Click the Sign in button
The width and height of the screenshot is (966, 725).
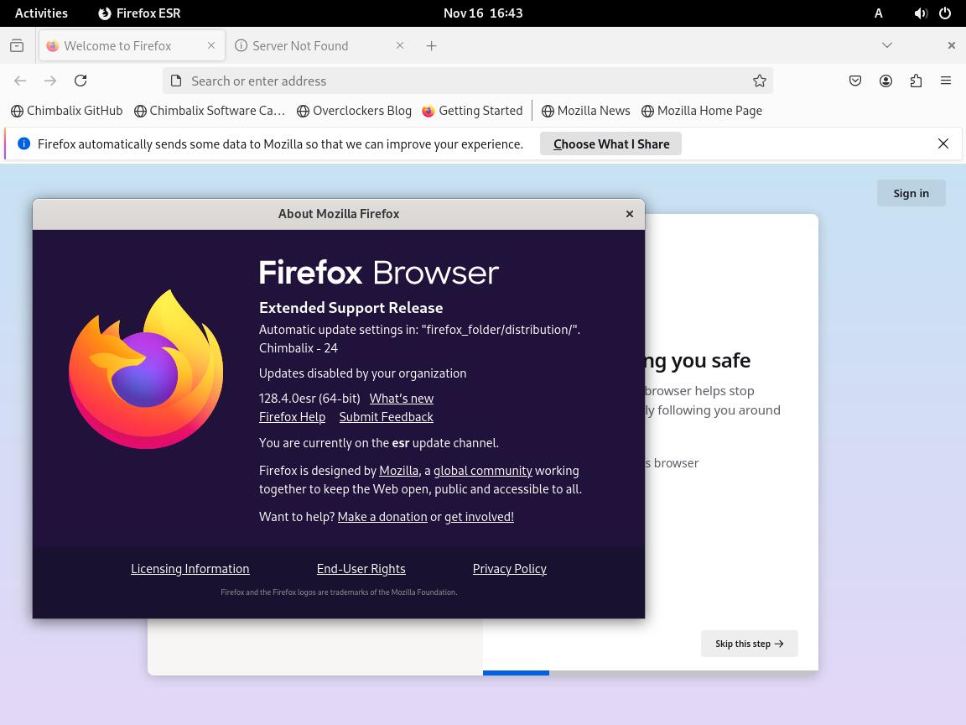(x=911, y=193)
